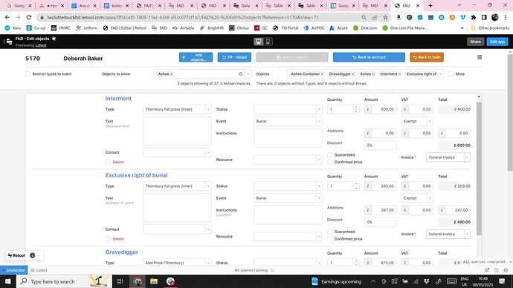Expand the Objects multiselect dropdown arrow
This screenshot has height=288, width=513.
click(440, 73)
